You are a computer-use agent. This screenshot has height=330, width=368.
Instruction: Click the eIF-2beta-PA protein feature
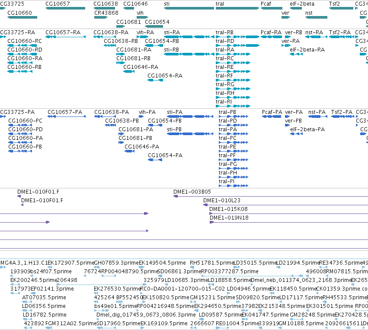[x=296, y=134]
